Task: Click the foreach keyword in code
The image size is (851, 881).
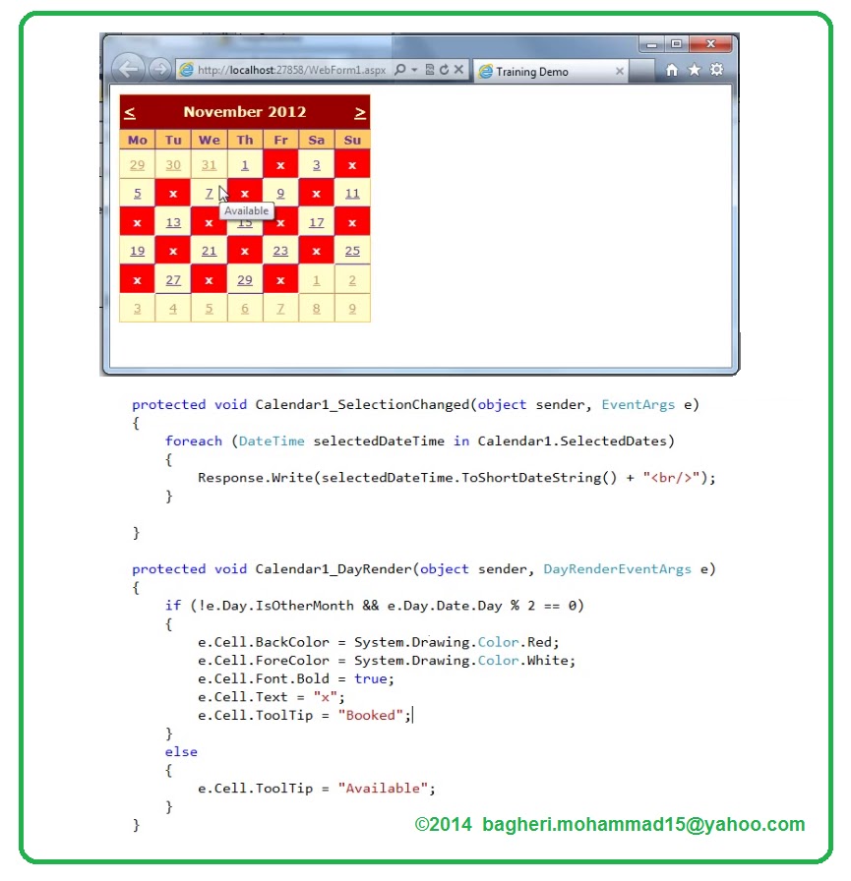Action: pyautogui.click(x=194, y=441)
